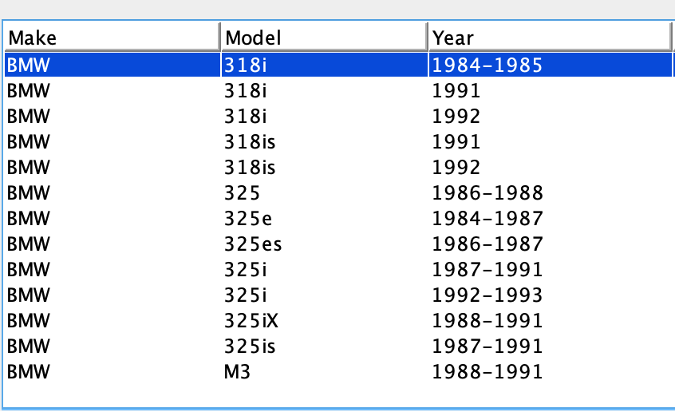Click the BMW make cell in the 1992-1993 row

pyautogui.click(x=112, y=295)
